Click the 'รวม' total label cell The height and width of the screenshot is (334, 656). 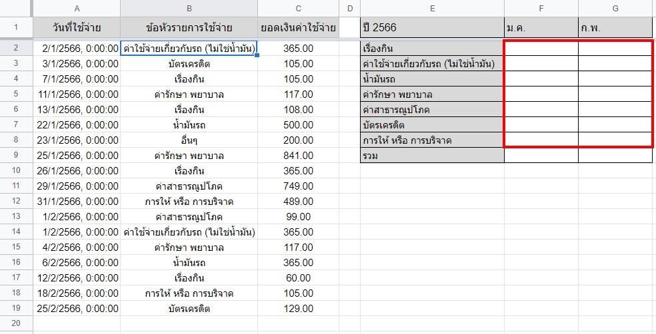pos(432,155)
